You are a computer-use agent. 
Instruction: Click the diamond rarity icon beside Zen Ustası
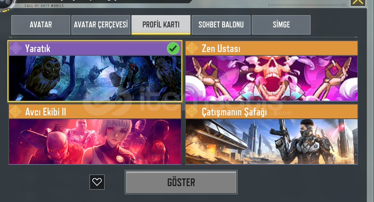[192, 48]
